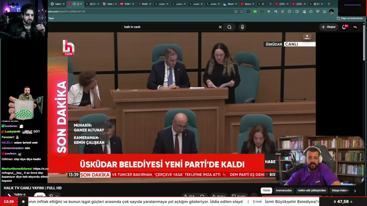
Task: Click the G0khan chat username
Action: pyautogui.click(x=7, y=159)
